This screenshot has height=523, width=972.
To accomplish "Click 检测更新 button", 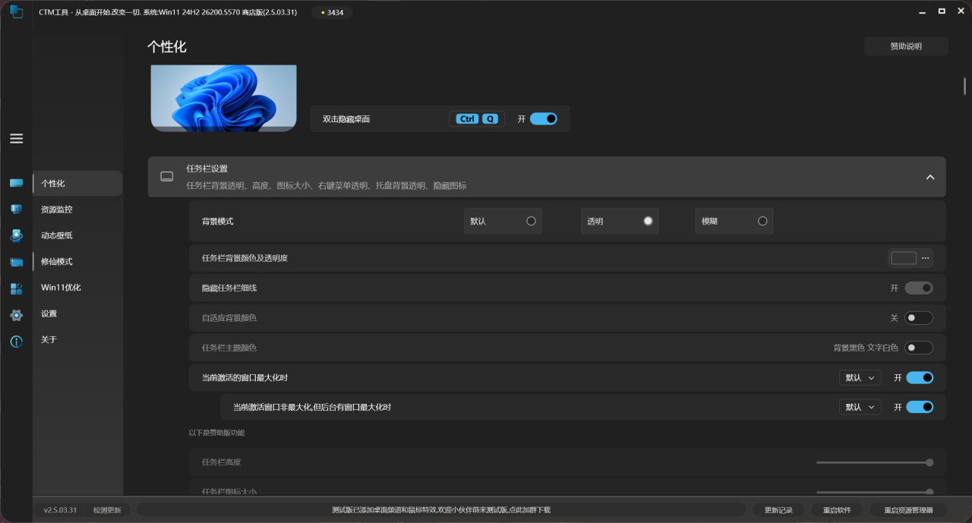I will [107, 510].
